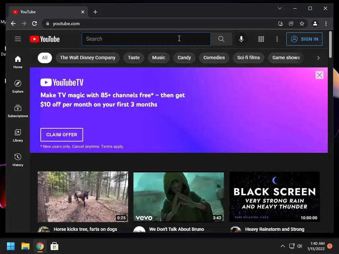Viewport: 339px width, 254px height.
Task: Go back with browser back arrow
Action: [x=13, y=23]
